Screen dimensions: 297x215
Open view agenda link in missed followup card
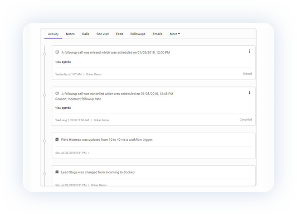pos(63,62)
